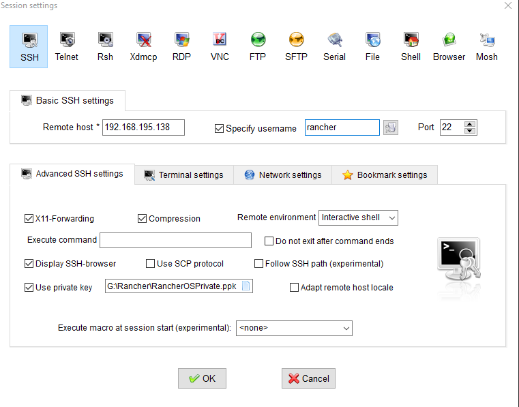Screen dimensions: 519x407
Task: Pick the Xdmcp session type
Action: pos(143,46)
